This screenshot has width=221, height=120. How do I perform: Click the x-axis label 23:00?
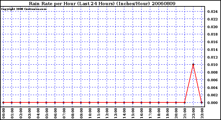(x=202, y=113)
